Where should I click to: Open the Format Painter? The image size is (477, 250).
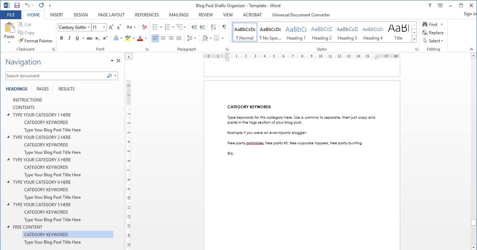pos(35,41)
